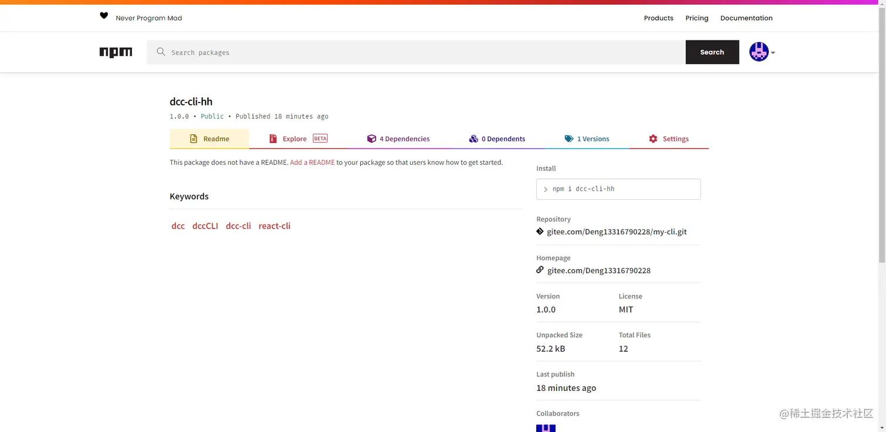Click the dcc-cli-hh package title
Screen dimensions: 886x432
191,101
